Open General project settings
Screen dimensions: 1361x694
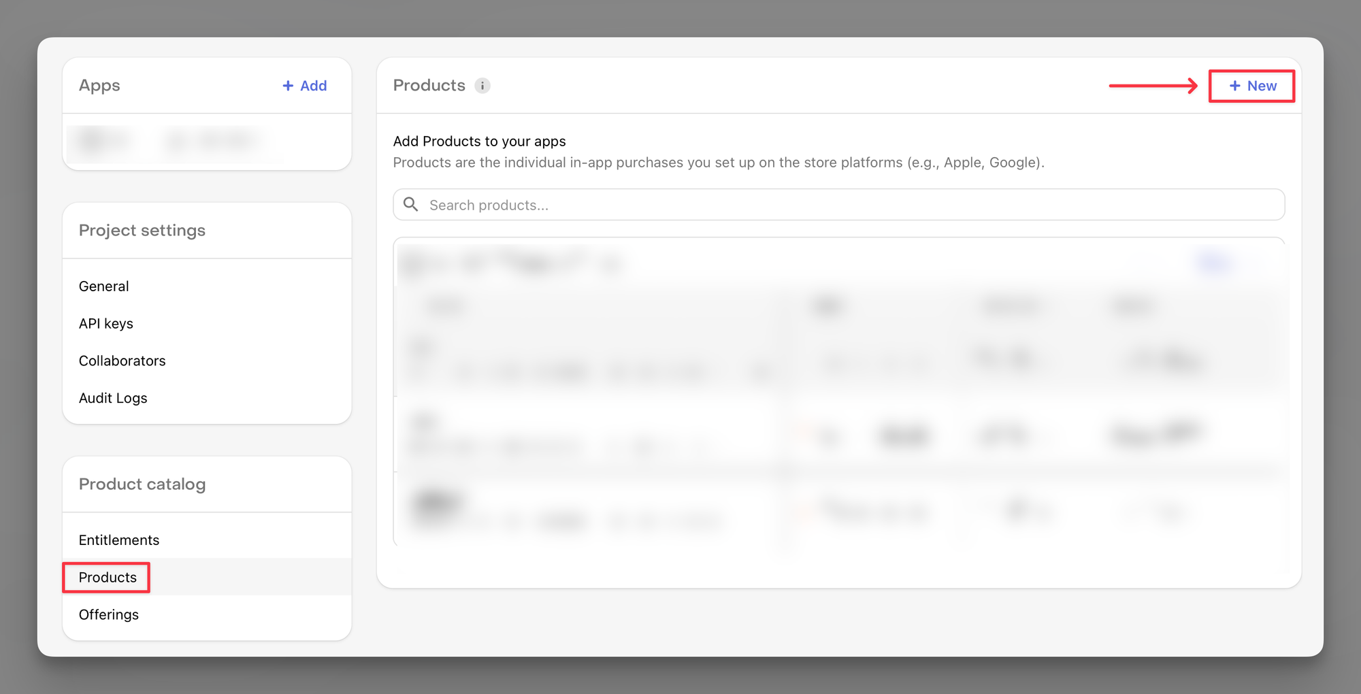pos(104,286)
